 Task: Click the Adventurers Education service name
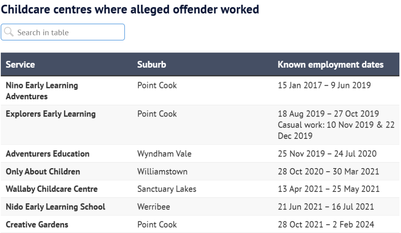pyautogui.click(x=48, y=154)
